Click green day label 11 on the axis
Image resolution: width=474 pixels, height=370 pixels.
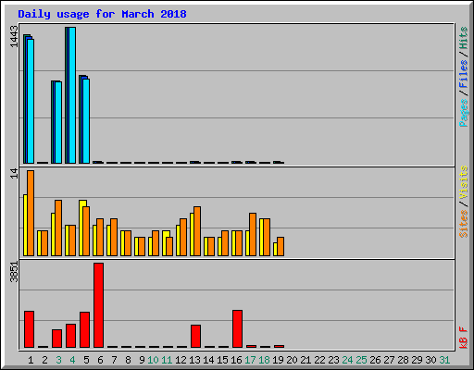pyautogui.click(x=167, y=360)
